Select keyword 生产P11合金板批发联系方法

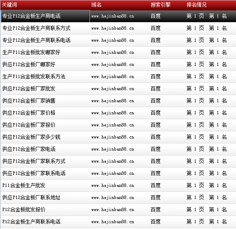tap(34, 76)
